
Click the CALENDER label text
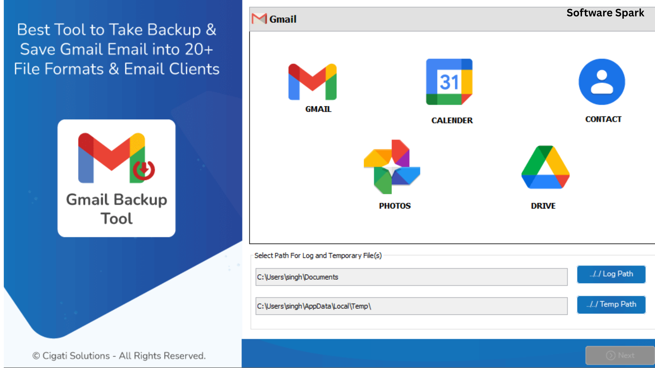[x=452, y=120]
